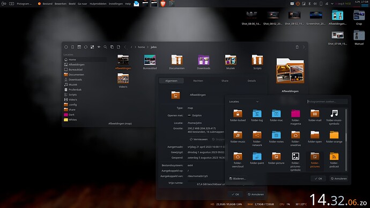Image resolution: width=370 pixels, height=208 pixels.
Task: Click the trash icon in Dolphin toolbar
Action: click(x=297, y=47)
